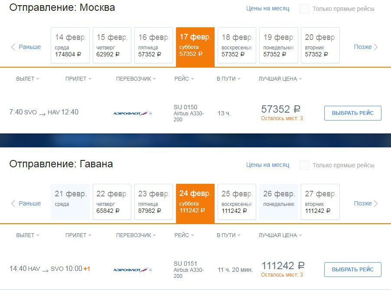This screenshot has height=290, width=391.
Task: Sort Havana flights by В ПУТИ
Action: coord(228,235)
